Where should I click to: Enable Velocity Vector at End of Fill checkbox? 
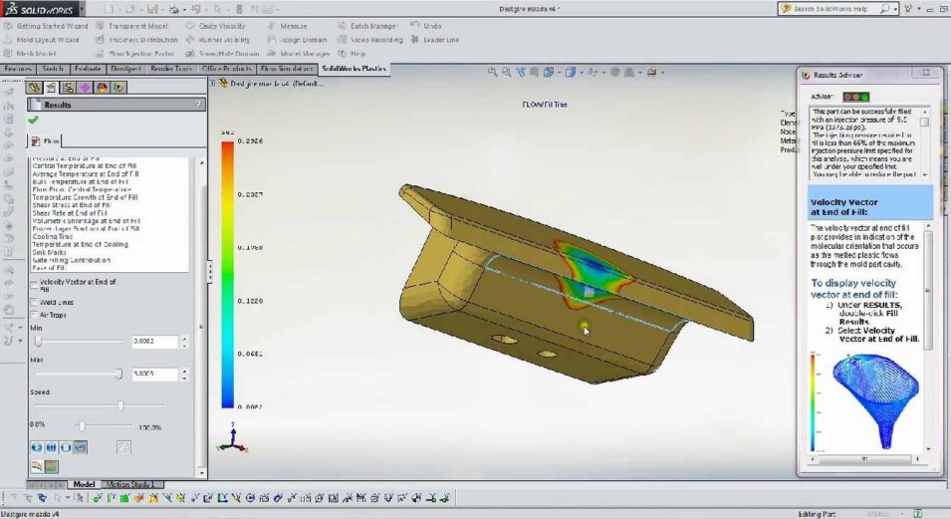point(34,282)
